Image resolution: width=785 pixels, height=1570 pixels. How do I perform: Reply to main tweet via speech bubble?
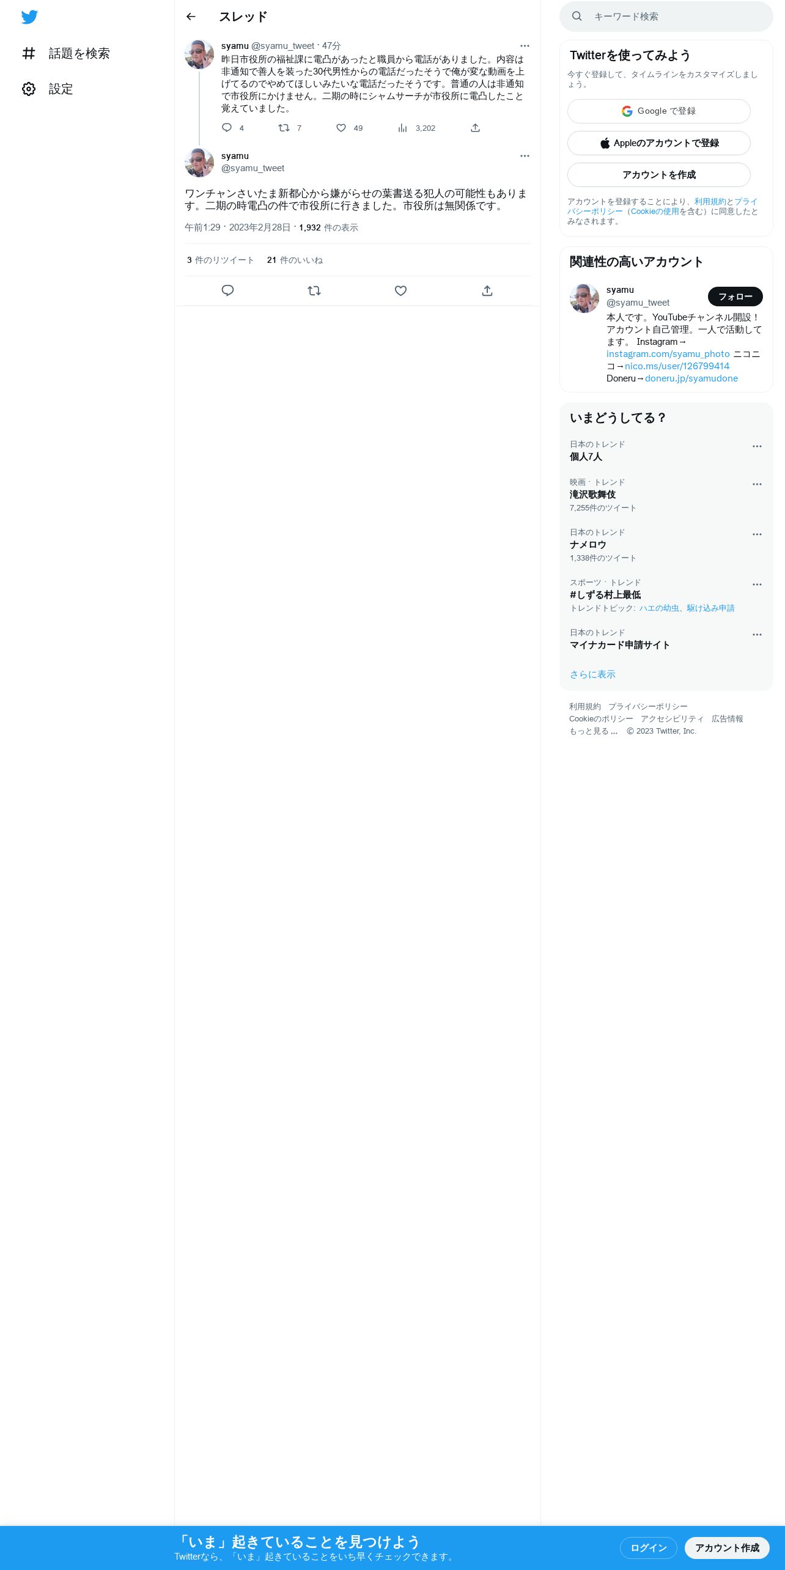coord(227,291)
